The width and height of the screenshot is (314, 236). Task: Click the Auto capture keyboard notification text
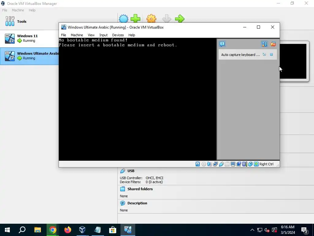(x=240, y=55)
